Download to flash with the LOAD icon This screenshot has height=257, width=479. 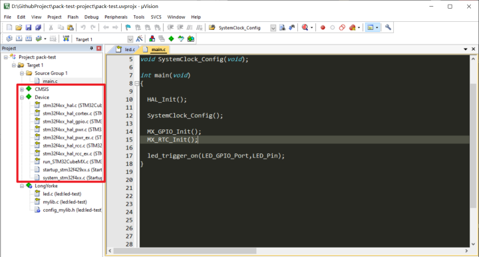tap(66, 39)
